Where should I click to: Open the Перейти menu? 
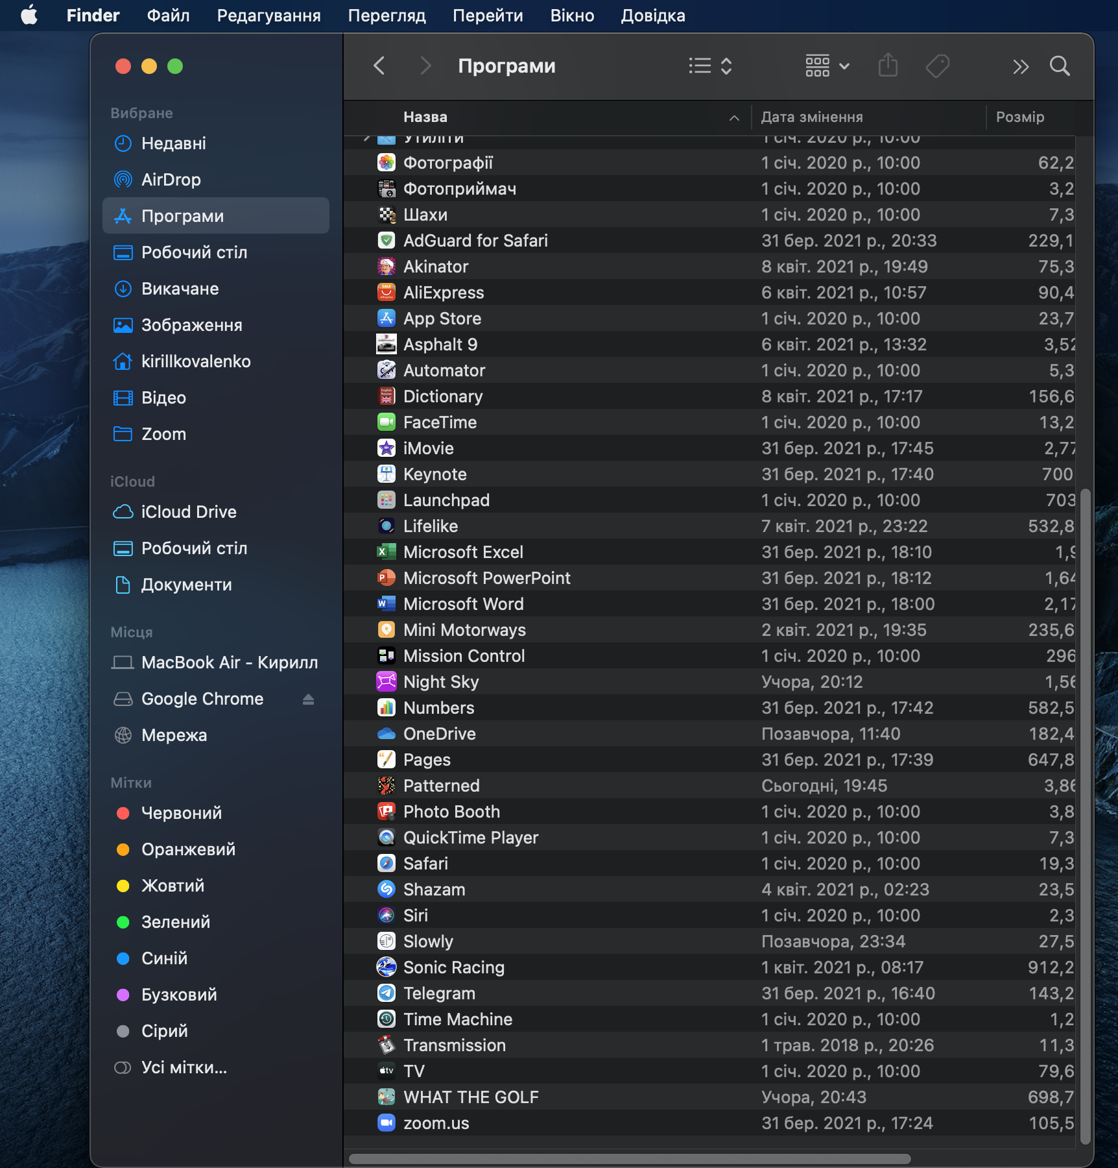pyautogui.click(x=488, y=16)
